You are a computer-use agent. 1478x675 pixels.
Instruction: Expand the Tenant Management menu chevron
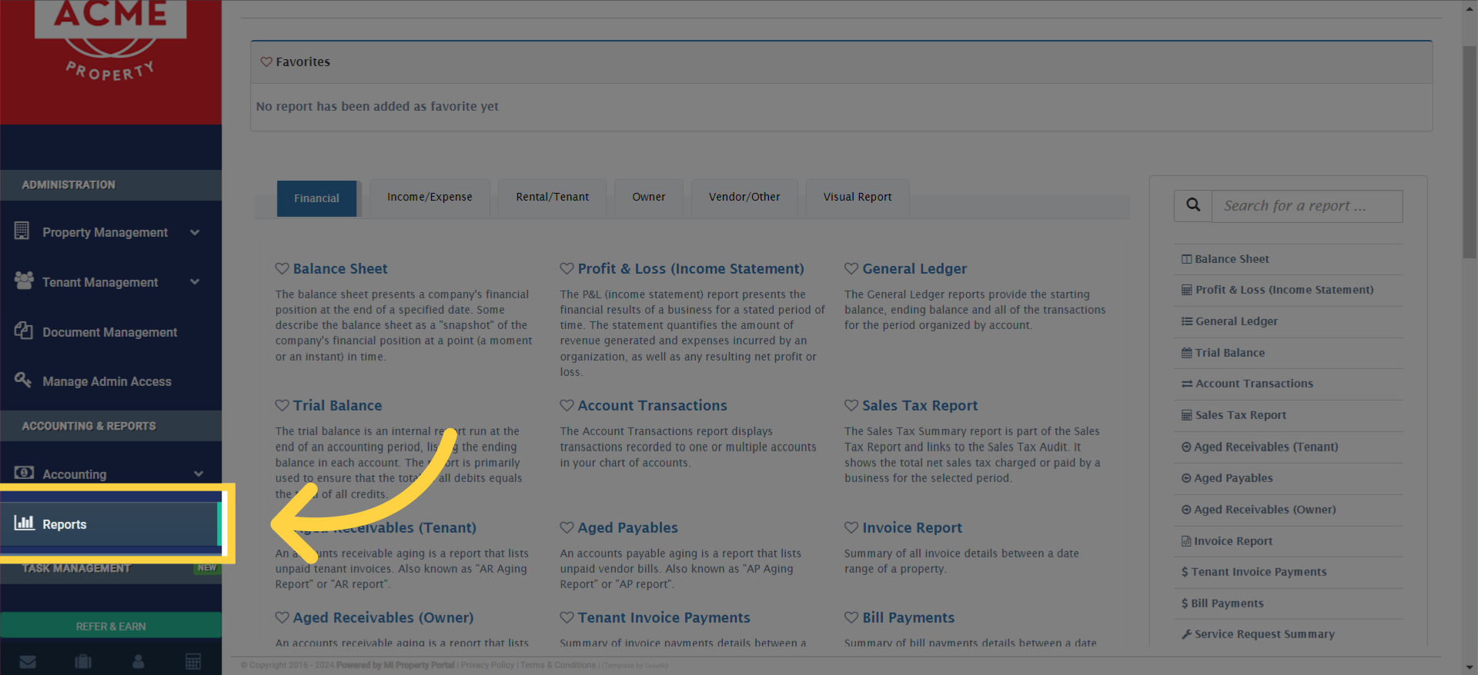coord(195,282)
